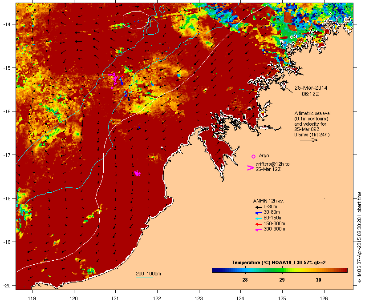Viewport: 365px width, 302px height.
Task: Click the (0.1m contours) text
Action: pyautogui.click(x=311, y=119)
